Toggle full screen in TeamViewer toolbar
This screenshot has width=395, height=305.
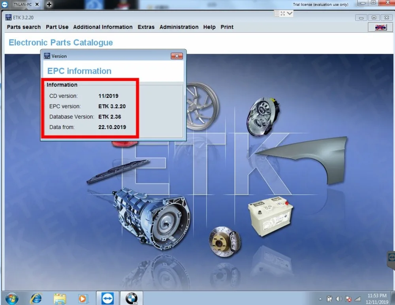tap(283, 13)
